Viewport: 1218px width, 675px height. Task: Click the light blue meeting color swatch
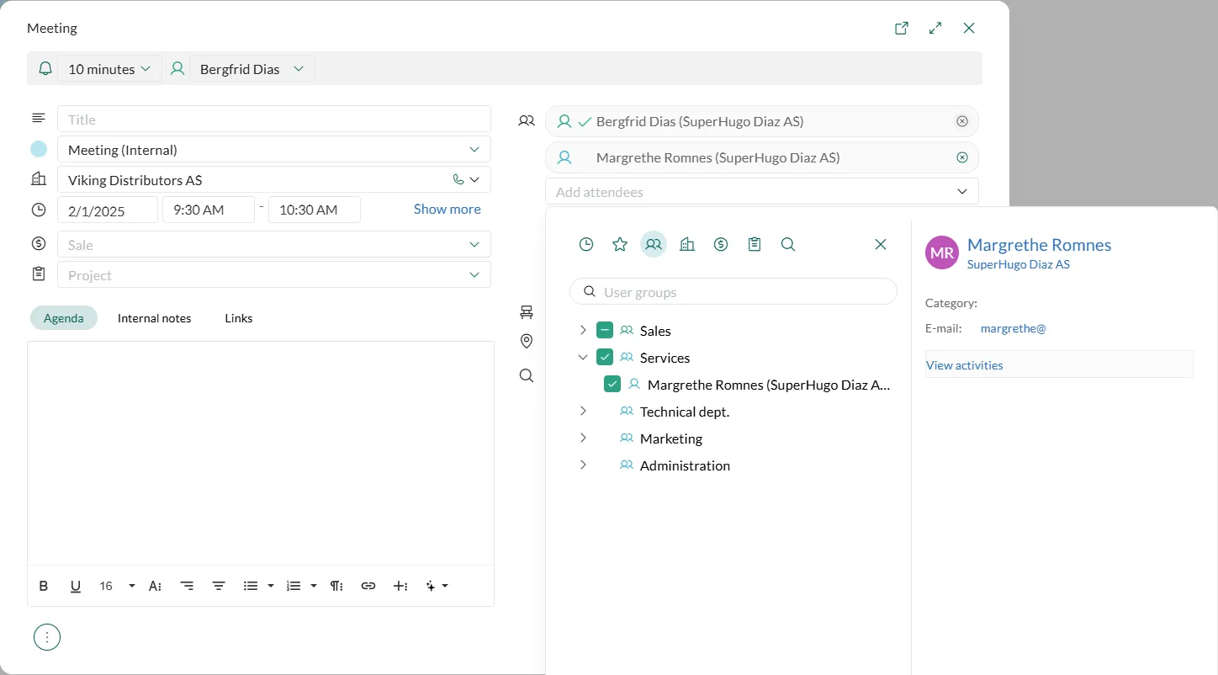tap(39, 150)
